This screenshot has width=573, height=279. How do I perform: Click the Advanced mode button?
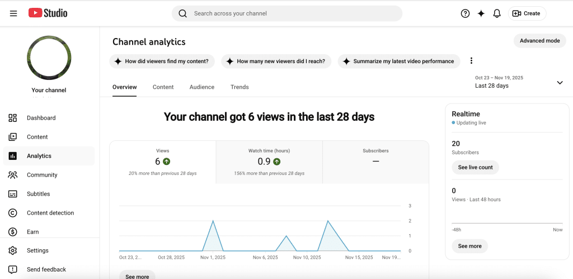(540, 40)
